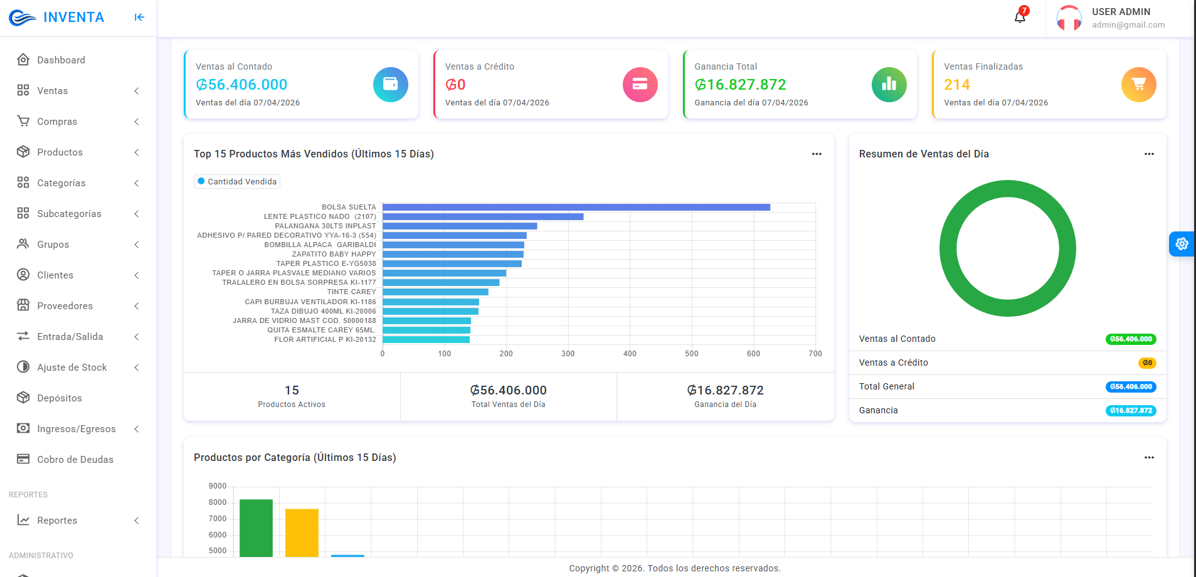Image resolution: width=1196 pixels, height=577 pixels.
Task: Click the blue wallet icon in Ventas al Contado
Action: 391,85
